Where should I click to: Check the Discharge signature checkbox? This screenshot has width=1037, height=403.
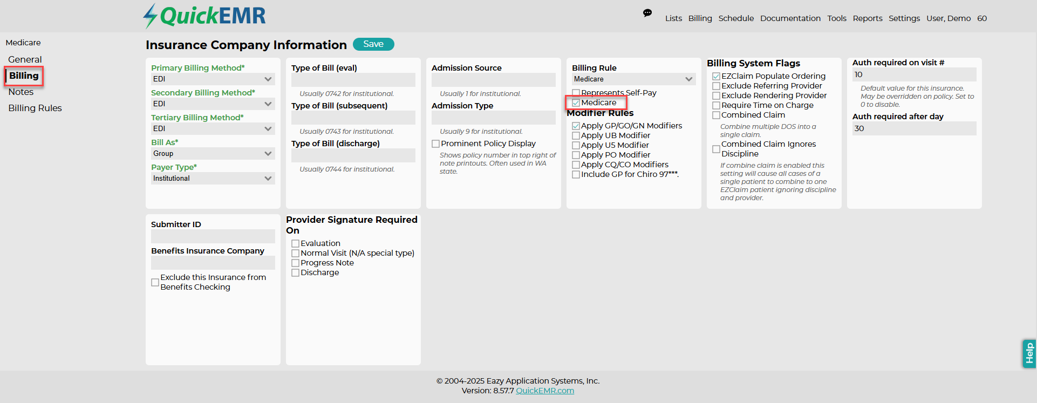(295, 272)
